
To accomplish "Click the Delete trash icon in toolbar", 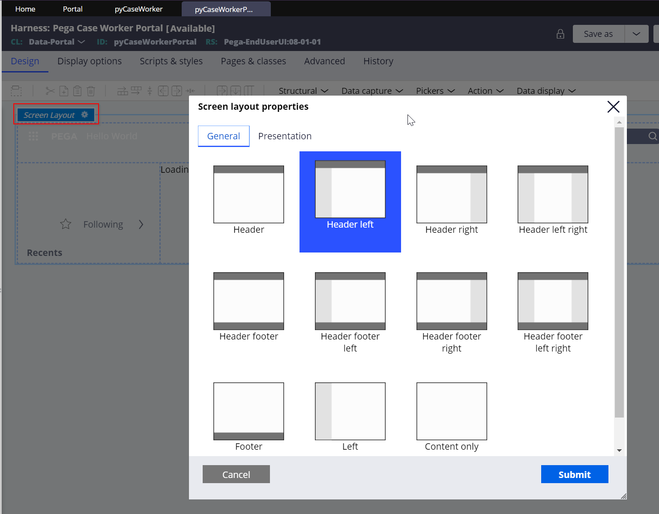I will click(x=91, y=91).
